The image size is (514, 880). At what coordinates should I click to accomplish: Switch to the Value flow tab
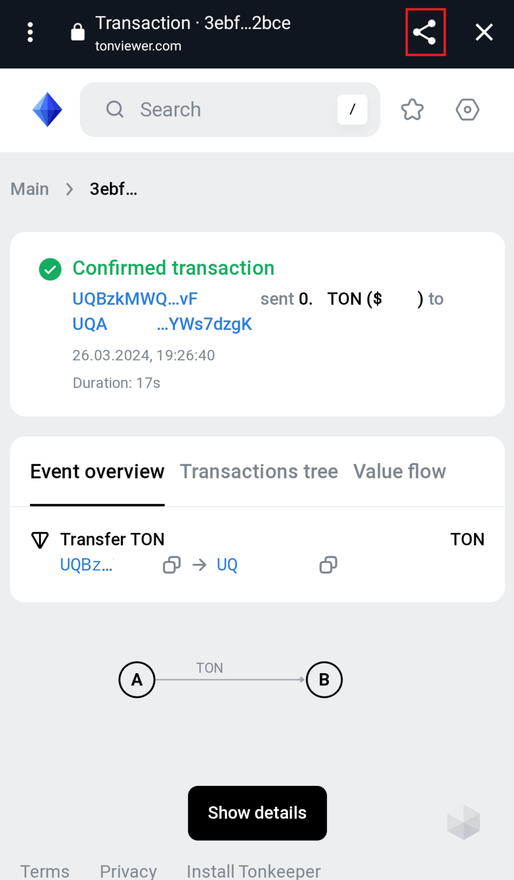pyautogui.click(x=400, y=471)
